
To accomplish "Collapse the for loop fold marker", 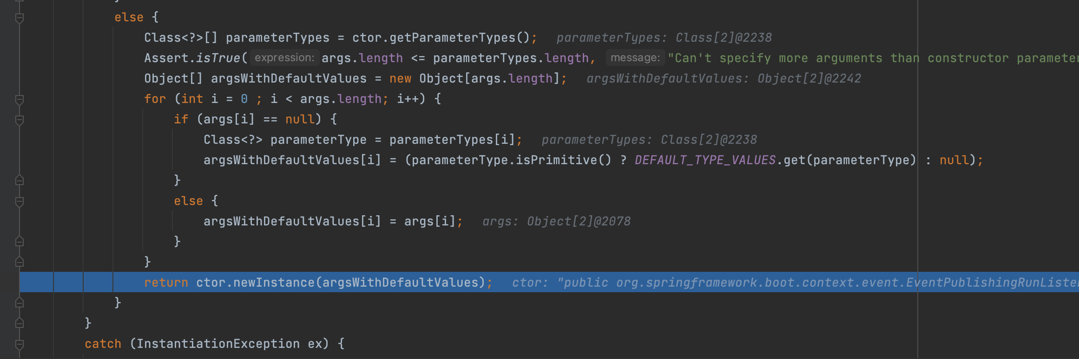I will (x=20, y=100).
